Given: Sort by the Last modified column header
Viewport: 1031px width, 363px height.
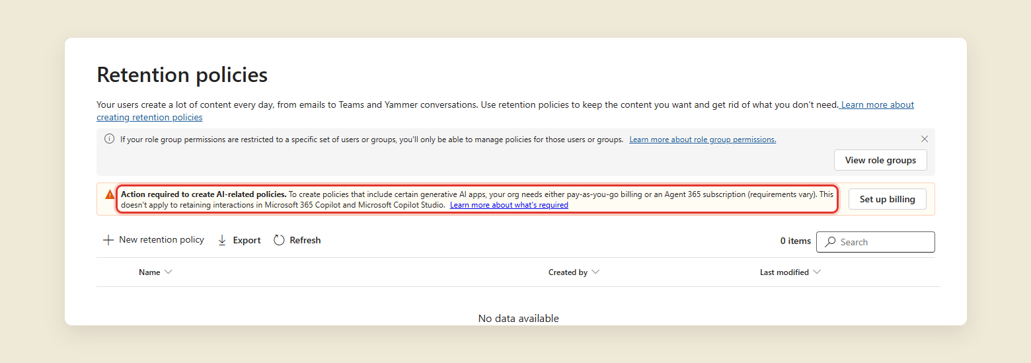Looking at the screenshot, I should (x=784, y=272).
